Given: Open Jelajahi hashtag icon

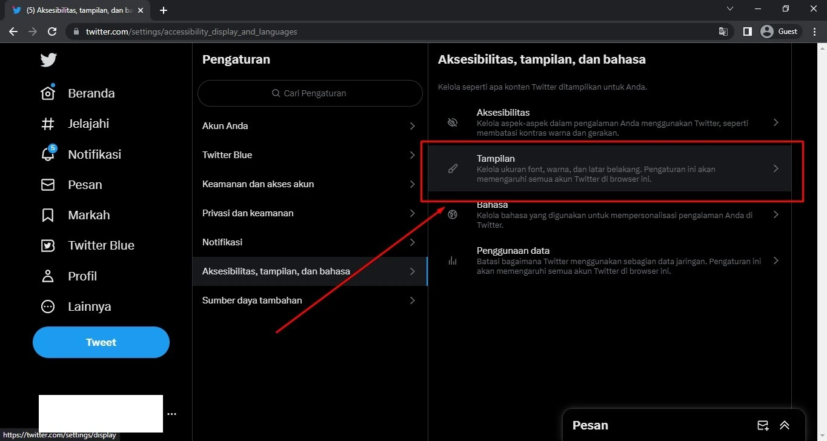Looking at the screenshot, I should coord(48,124).
